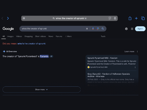Expand the More search filters menu
Viewport: 147px width, 110px height.
69,36
